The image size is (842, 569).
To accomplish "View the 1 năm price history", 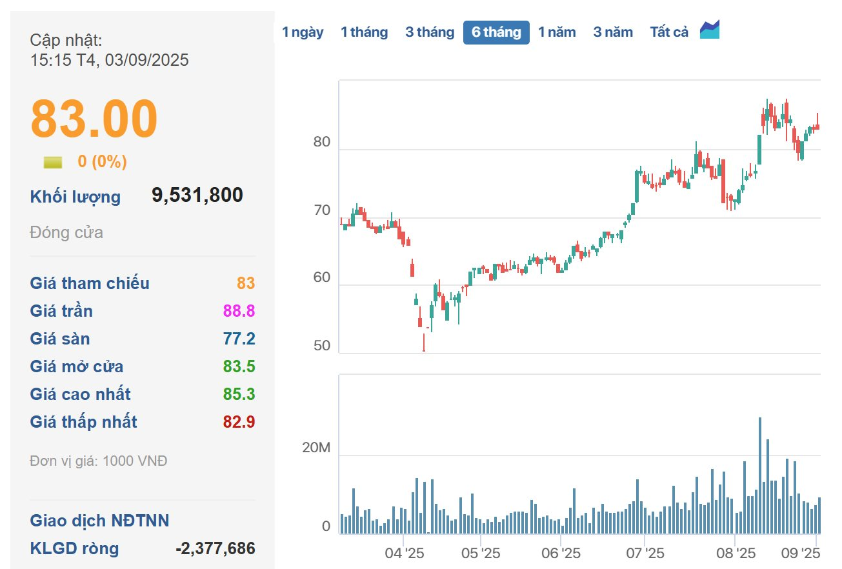I will (x=557, y=32).
